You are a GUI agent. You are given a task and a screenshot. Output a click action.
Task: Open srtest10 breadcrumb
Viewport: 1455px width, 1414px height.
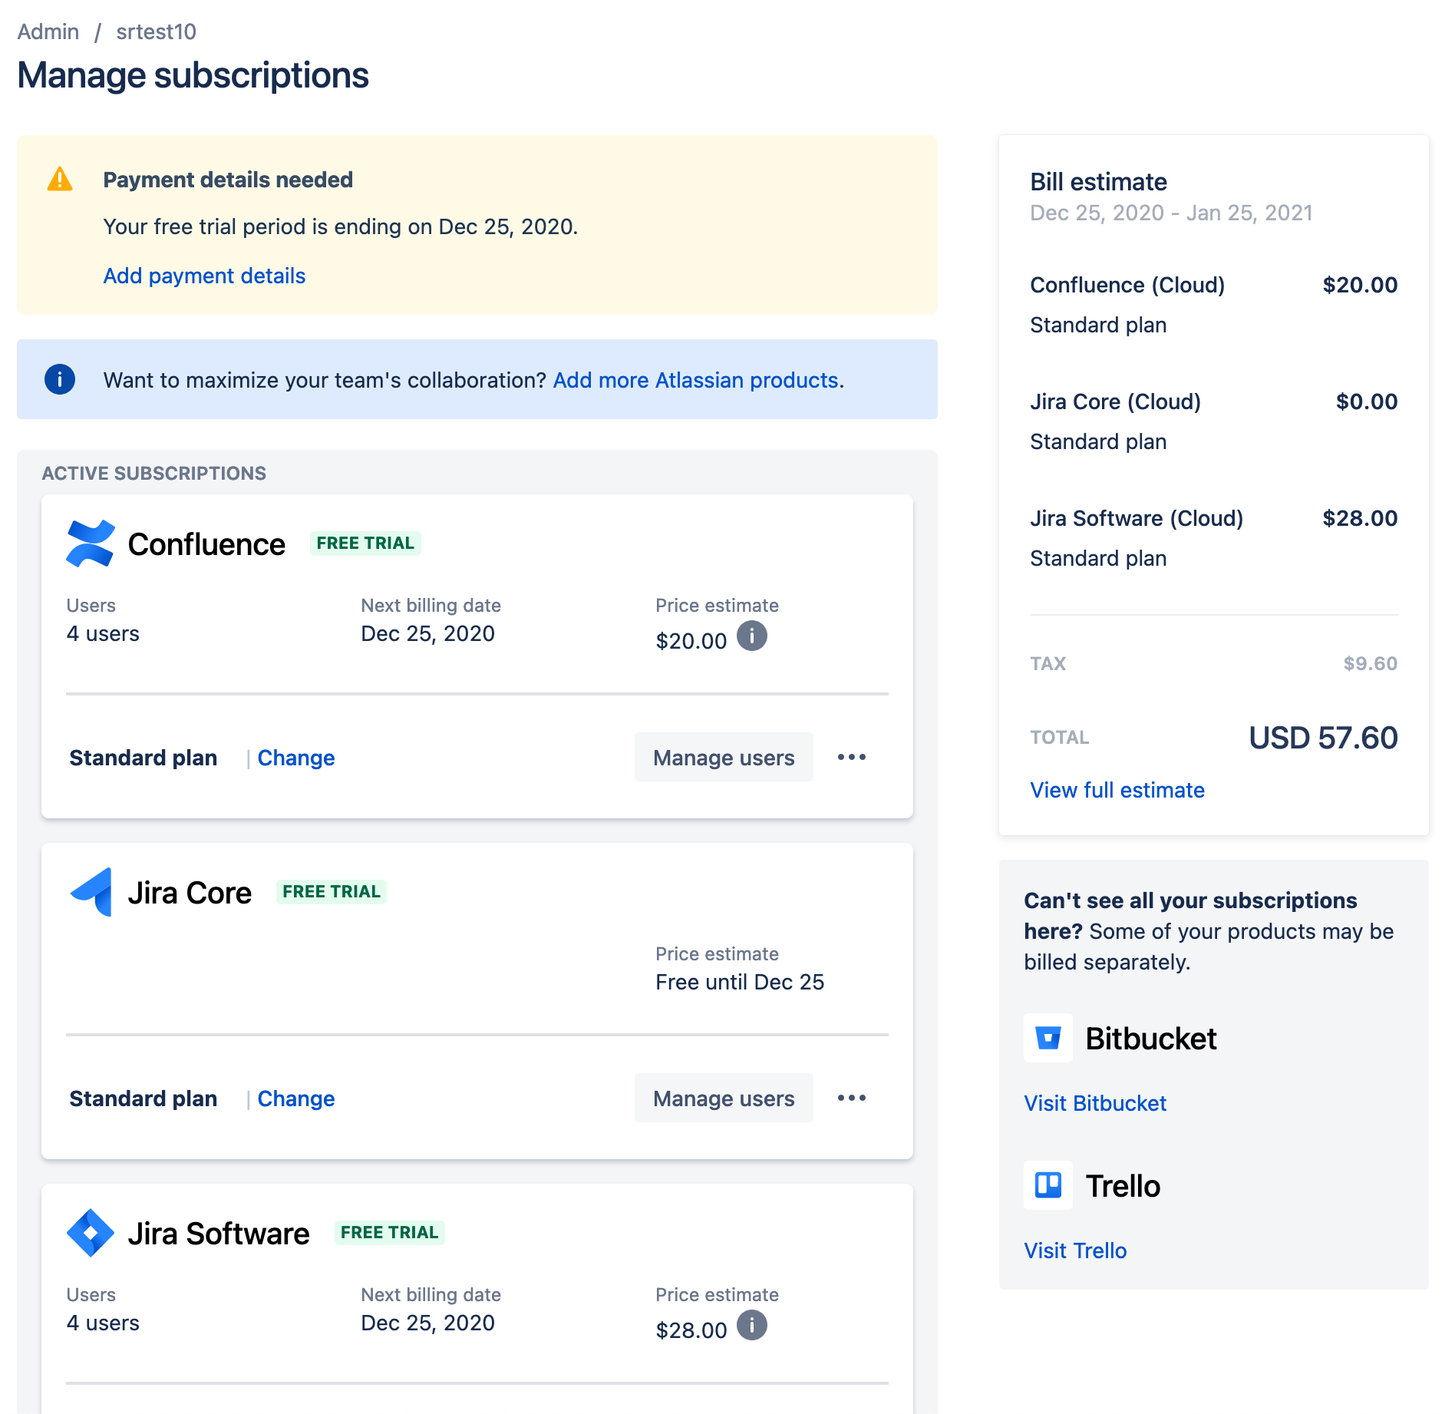pyautogui.click(x=157, y=31)
